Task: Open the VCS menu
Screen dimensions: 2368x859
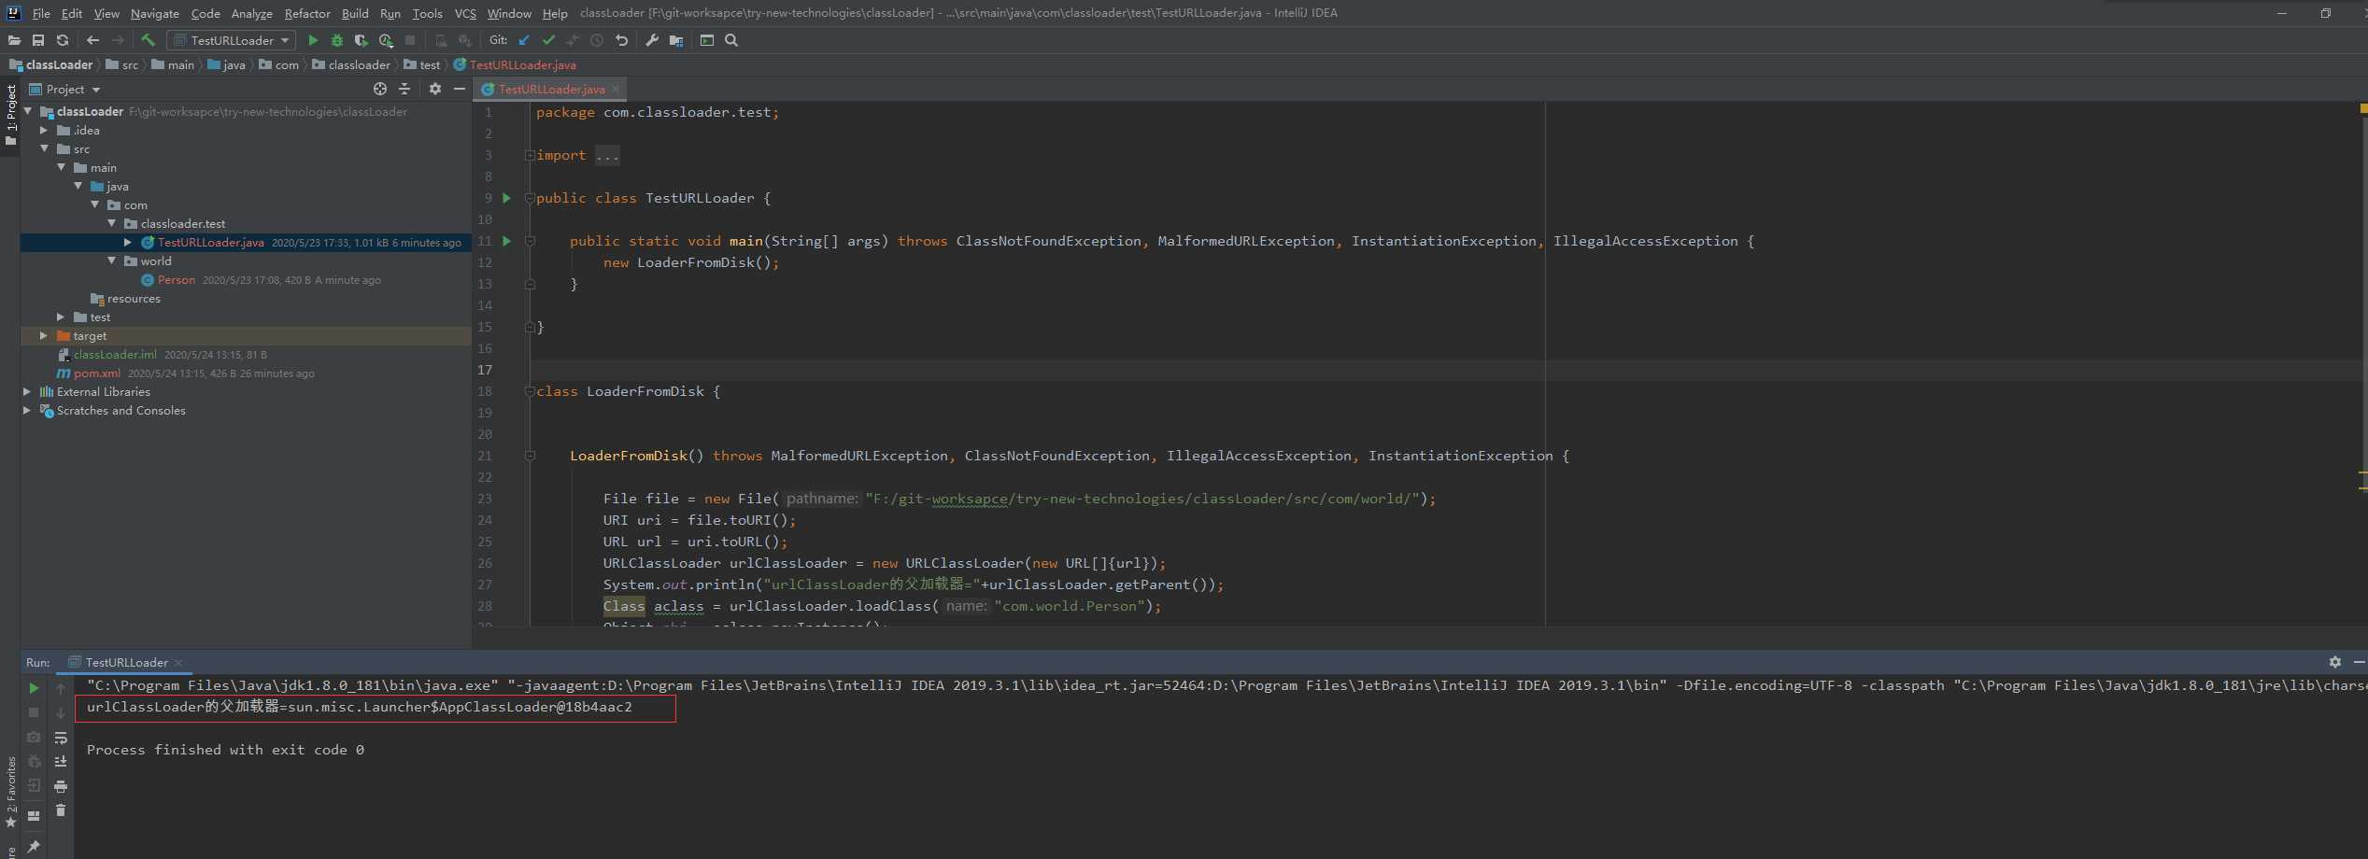Action: click(x=465, y=13)
